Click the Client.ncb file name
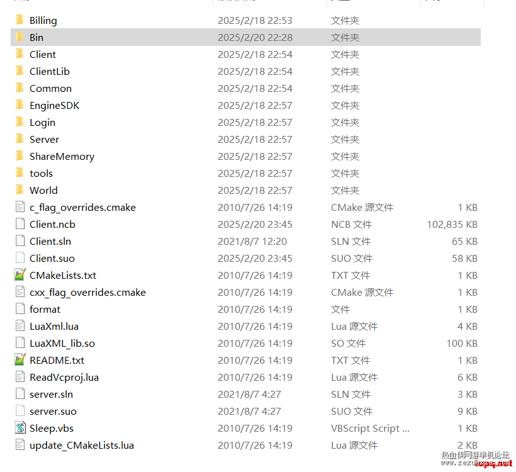 pyautogui.click(x=52, y=224)
